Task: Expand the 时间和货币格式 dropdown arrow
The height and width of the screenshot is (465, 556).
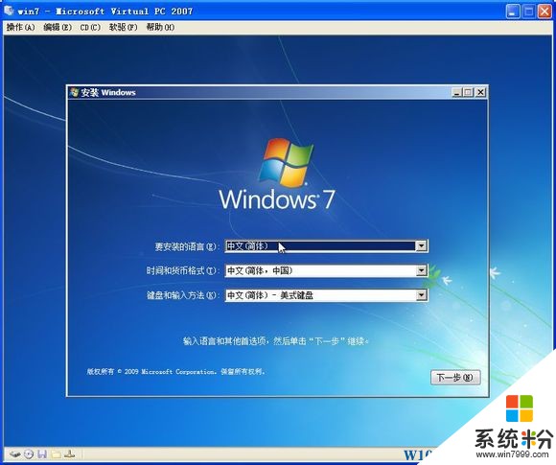Action: [x=421, y=270]
